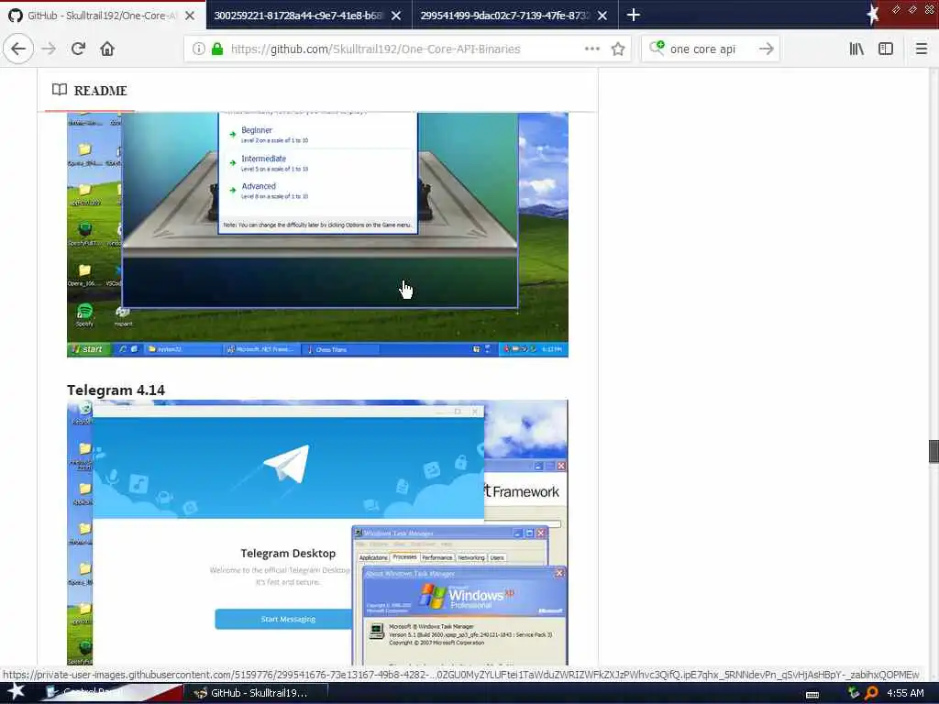Image resolution: width=939 pixels, height=704 pixels.
Task: Click the star icon beside window controls
Action: pyautogui.click(x=873, y=14)
